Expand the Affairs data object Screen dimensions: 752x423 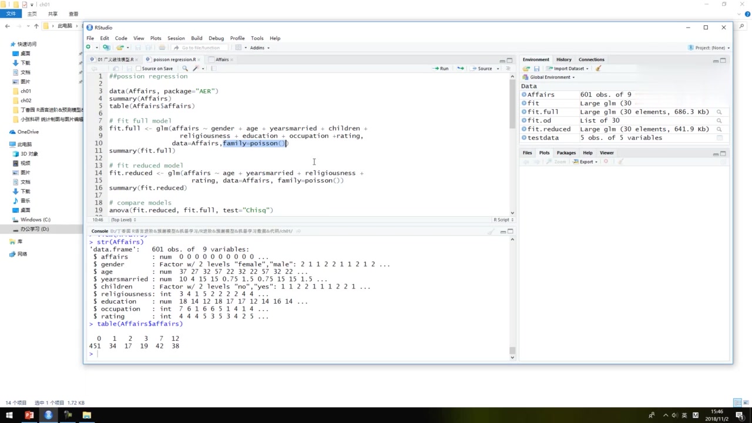(x=524, y=95)
